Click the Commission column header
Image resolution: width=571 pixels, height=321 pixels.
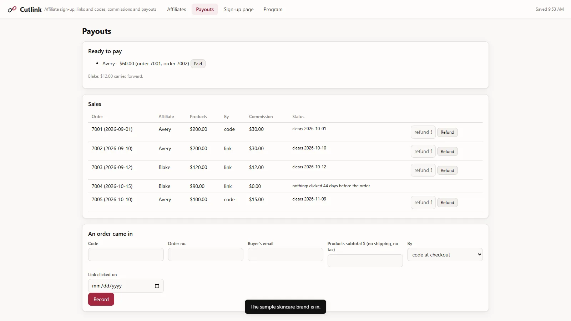tap(261, 117)
